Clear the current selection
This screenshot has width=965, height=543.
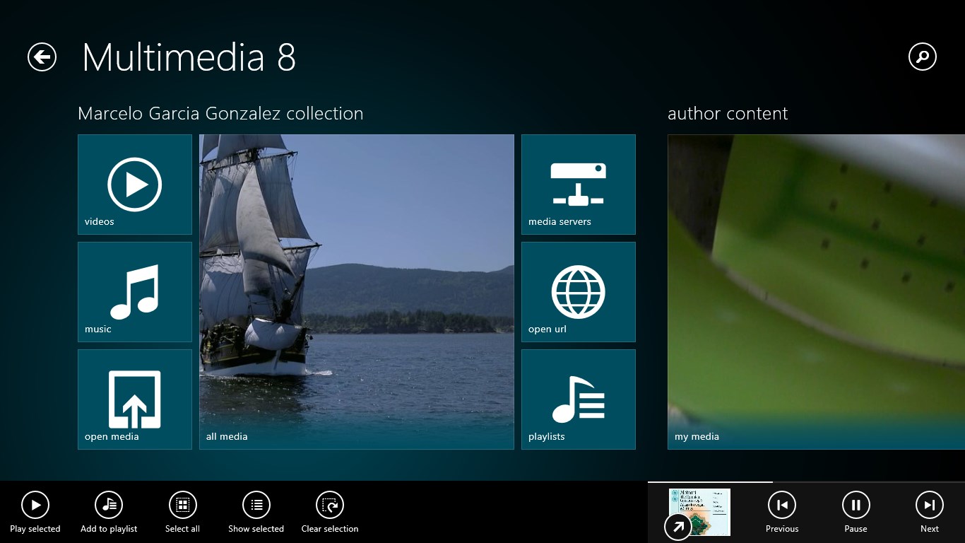329,505
